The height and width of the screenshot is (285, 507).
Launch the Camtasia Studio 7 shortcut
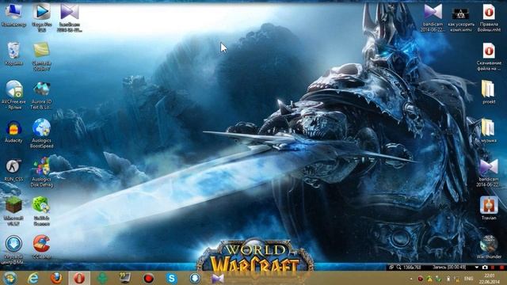pyautogui.click(x=42, y=56)
